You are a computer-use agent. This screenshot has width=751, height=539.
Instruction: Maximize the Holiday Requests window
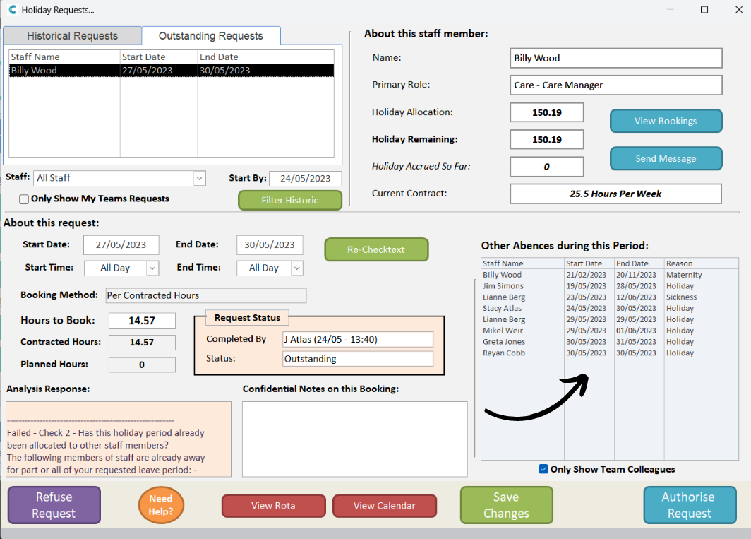pos(704,10)
